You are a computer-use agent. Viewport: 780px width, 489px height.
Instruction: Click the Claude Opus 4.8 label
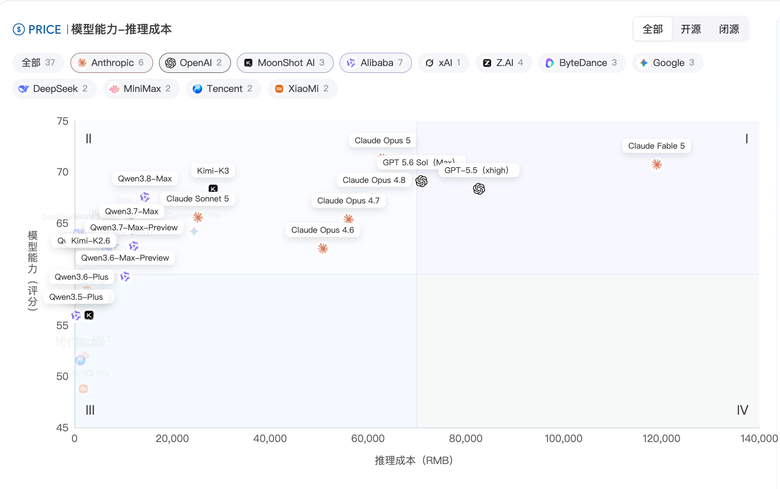click(x=374, y=180)
